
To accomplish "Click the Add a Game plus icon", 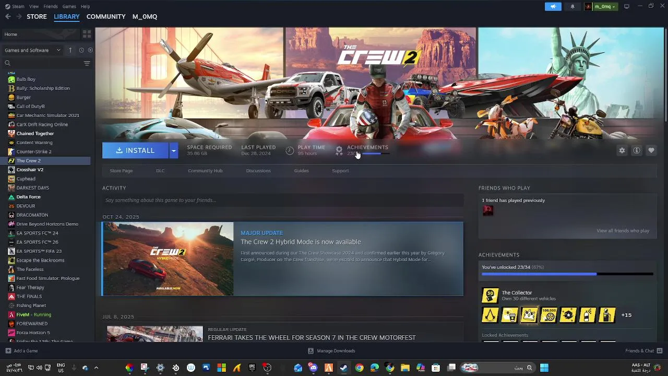I will point(8,351).
